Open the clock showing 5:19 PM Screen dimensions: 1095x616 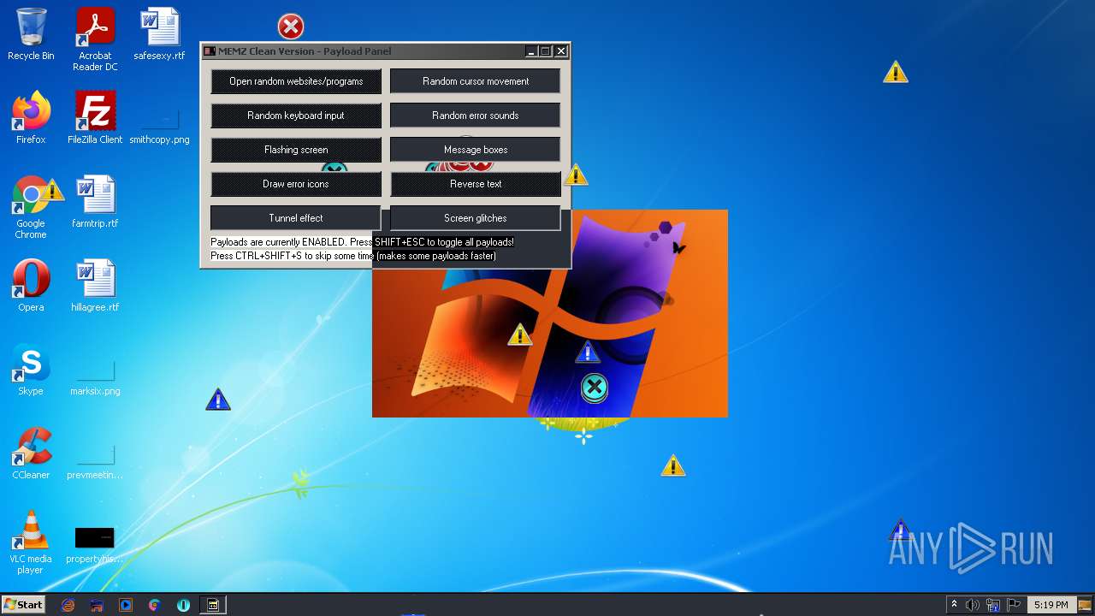click(x=1051, y=605)
